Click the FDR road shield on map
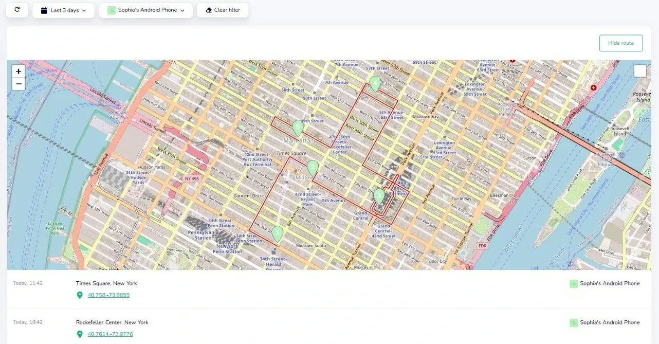The width and height of the screenshot is (659, 344). tap(482, 246)
